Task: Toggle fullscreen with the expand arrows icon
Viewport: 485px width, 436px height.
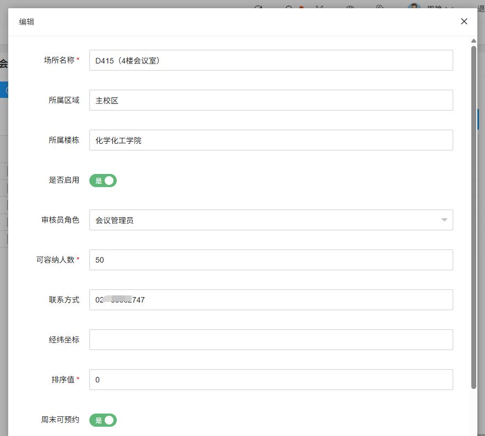Action: pyautogui.click(x=320, y=7)
